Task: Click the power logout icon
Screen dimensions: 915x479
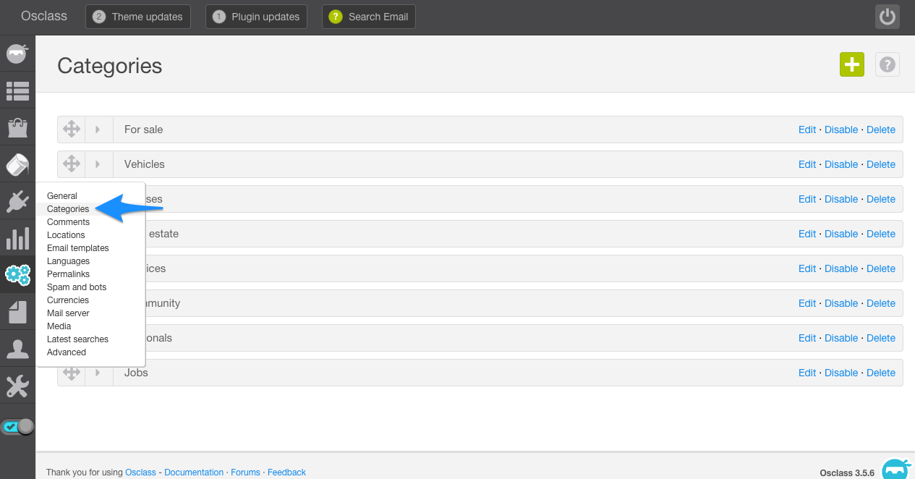Action: [888, 17]
